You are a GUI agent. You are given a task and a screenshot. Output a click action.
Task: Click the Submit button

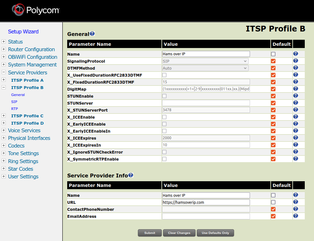[150, 233]
